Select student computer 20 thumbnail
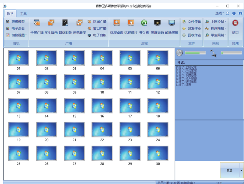Screen dimensions: 244x184 tap(46, 130)
